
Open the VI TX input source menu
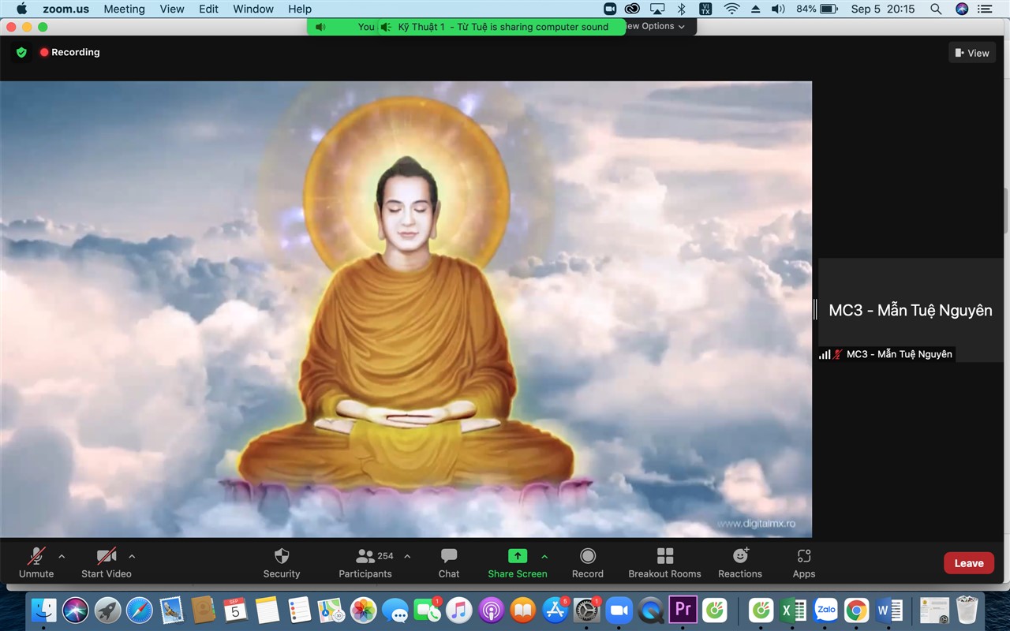pyautogui.click(x=705, y=9)
